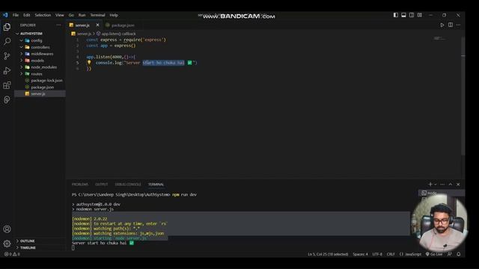Click the editor vertical scrollbar
This screenshot has width=479, height=269.
pyautogui.click(x=463, y=96)
